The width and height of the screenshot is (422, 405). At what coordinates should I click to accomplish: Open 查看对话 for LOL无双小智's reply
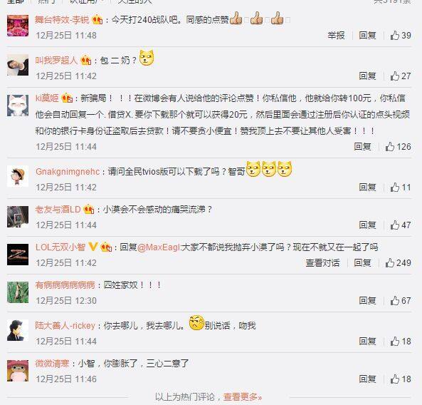(x=322, y=262)
